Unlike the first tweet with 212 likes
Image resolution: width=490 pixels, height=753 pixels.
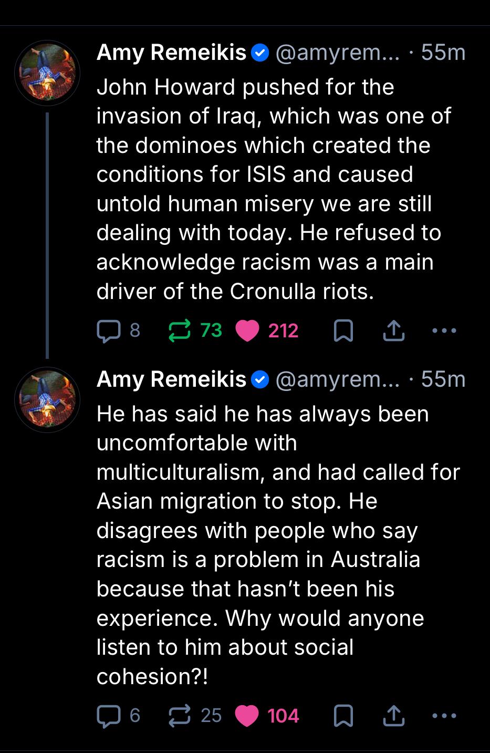[248, 331]
